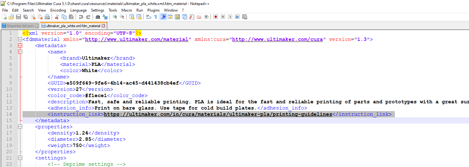Open the Language menu
Viewport: 469px width, 167px height.
[79, 10]
